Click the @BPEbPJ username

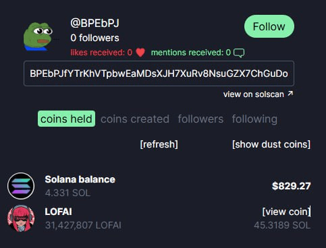[x=94, y=23]
